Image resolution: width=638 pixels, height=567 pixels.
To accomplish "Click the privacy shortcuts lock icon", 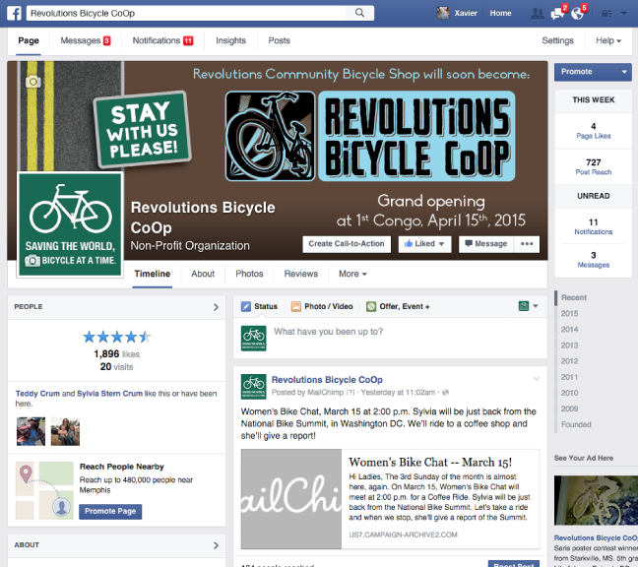I will (x=606, y=14).
